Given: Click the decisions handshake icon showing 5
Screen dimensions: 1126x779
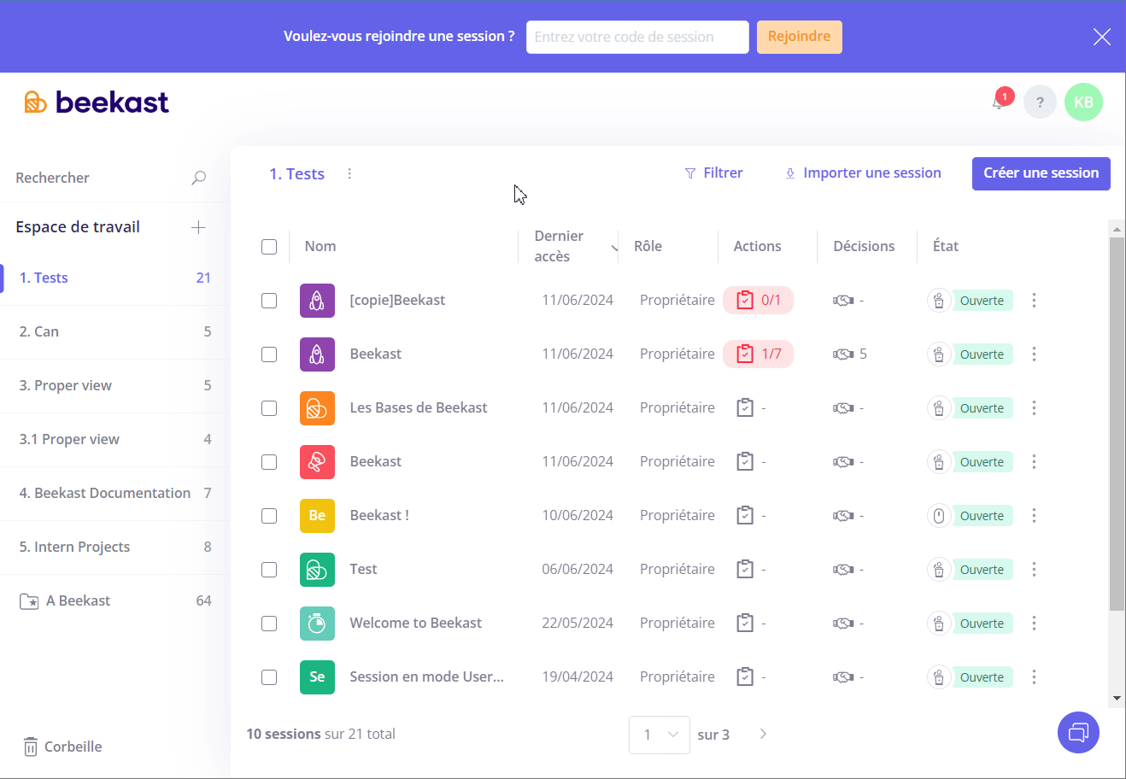Looking at the screenshot, I should (x=843, y=354).
